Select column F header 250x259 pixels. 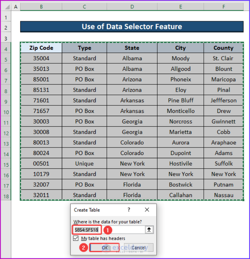tap(223, 7)
